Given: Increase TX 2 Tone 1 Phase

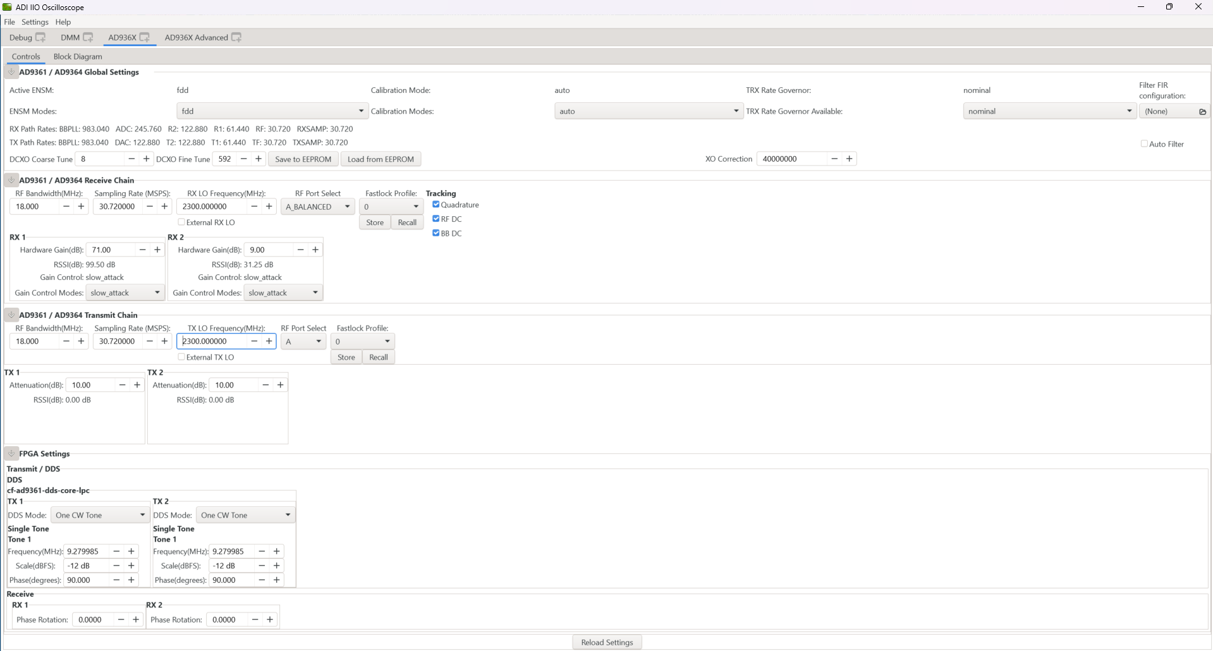Looking at the screenshot, I should (277, 580).
